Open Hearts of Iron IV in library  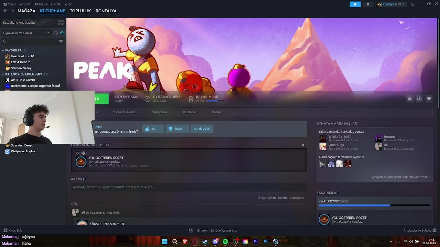tap(22, 56)
